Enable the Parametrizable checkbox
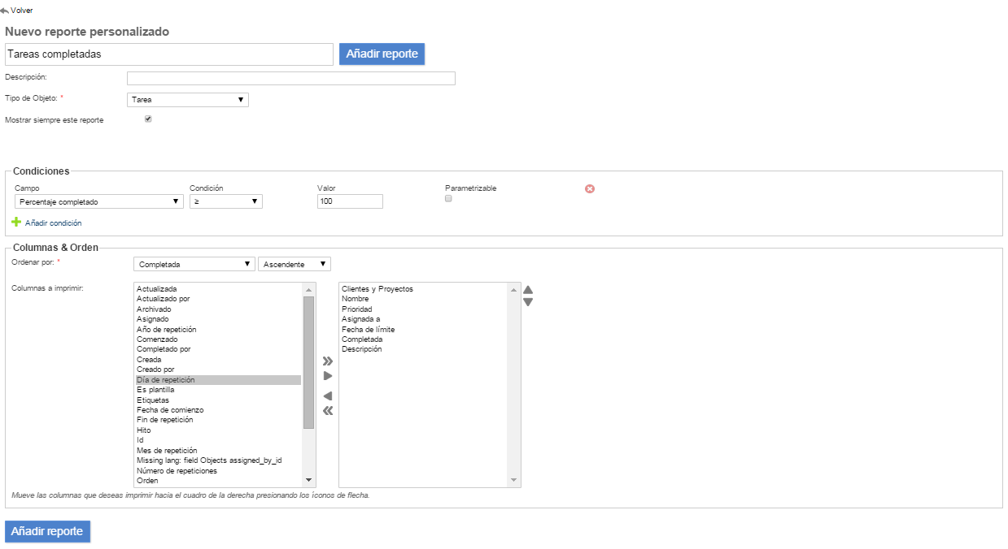Screen dimensions: 1008x549 (448, 198)
